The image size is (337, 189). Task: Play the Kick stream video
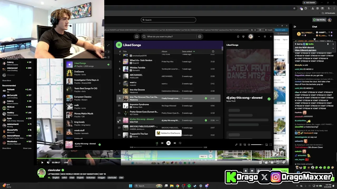[42, 162]
